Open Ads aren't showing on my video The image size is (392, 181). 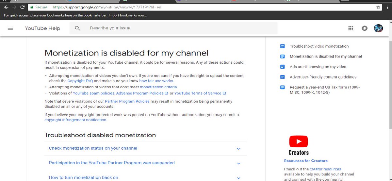point(318,67)
